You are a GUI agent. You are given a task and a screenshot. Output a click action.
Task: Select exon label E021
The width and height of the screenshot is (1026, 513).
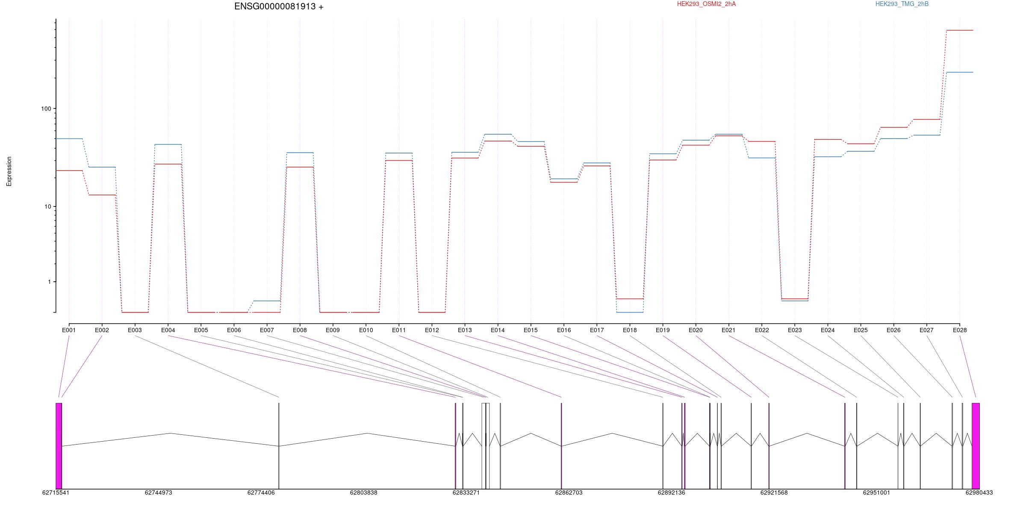[728, 330]
